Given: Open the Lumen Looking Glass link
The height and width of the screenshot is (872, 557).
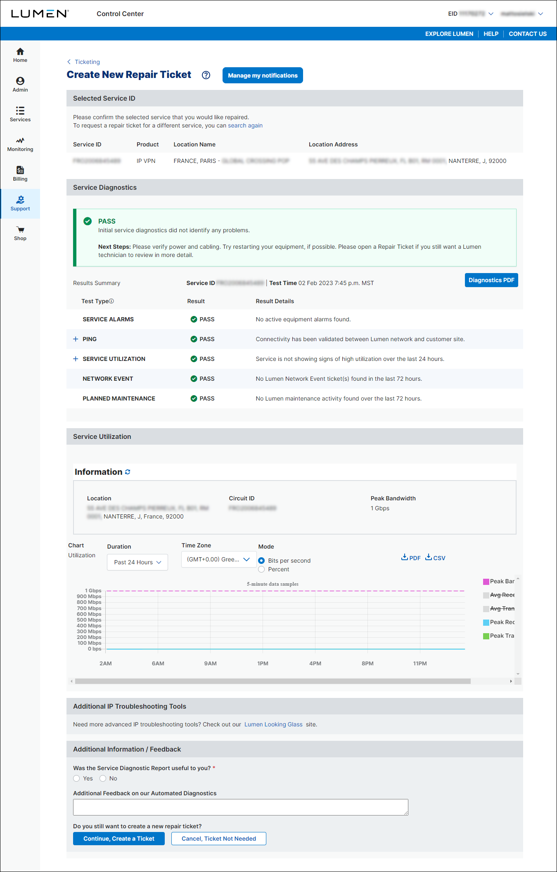Looking at the screenshot, I should 273,724.
